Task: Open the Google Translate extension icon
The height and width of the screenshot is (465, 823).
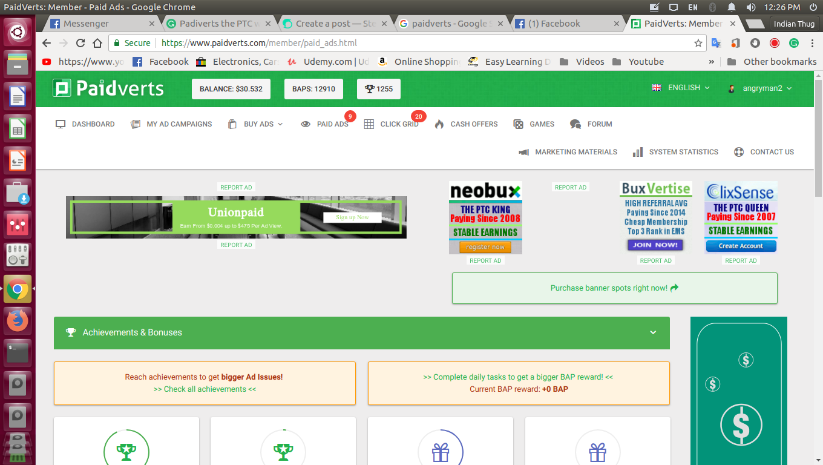Action: tap(716, 43)
